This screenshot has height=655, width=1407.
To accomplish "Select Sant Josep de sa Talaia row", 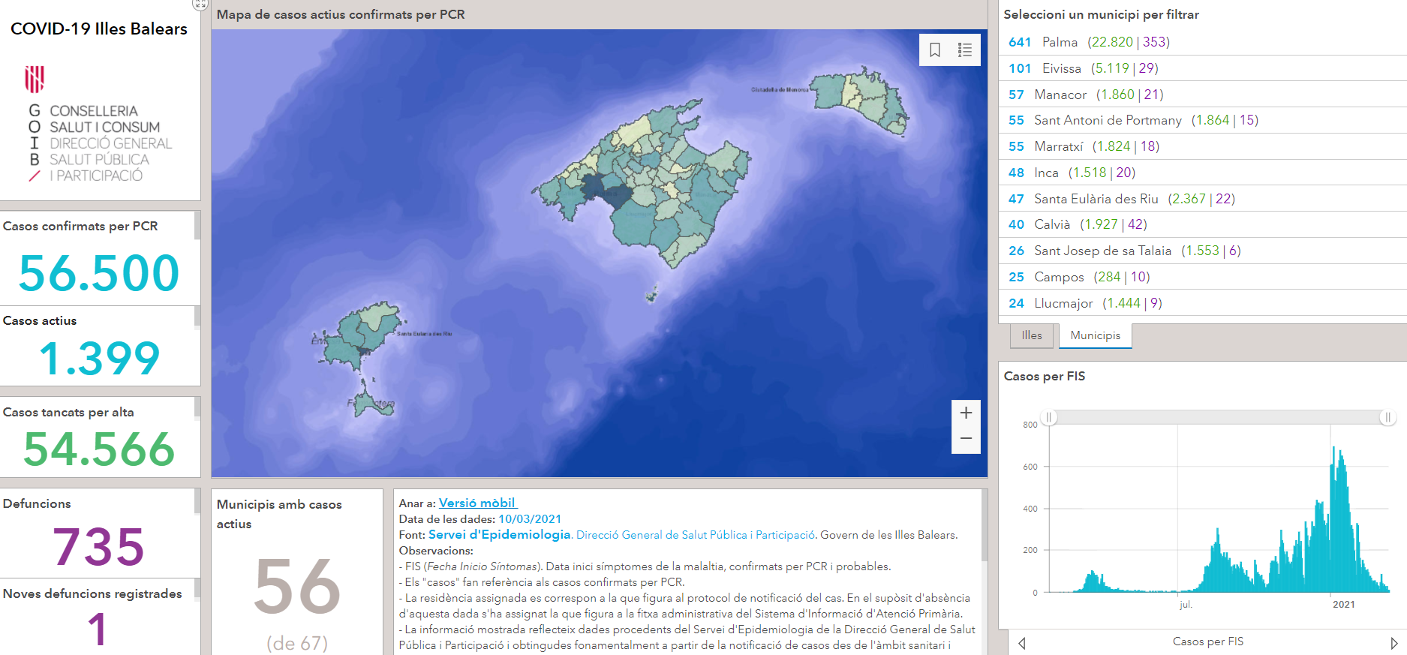I will tap(1203, 251).
